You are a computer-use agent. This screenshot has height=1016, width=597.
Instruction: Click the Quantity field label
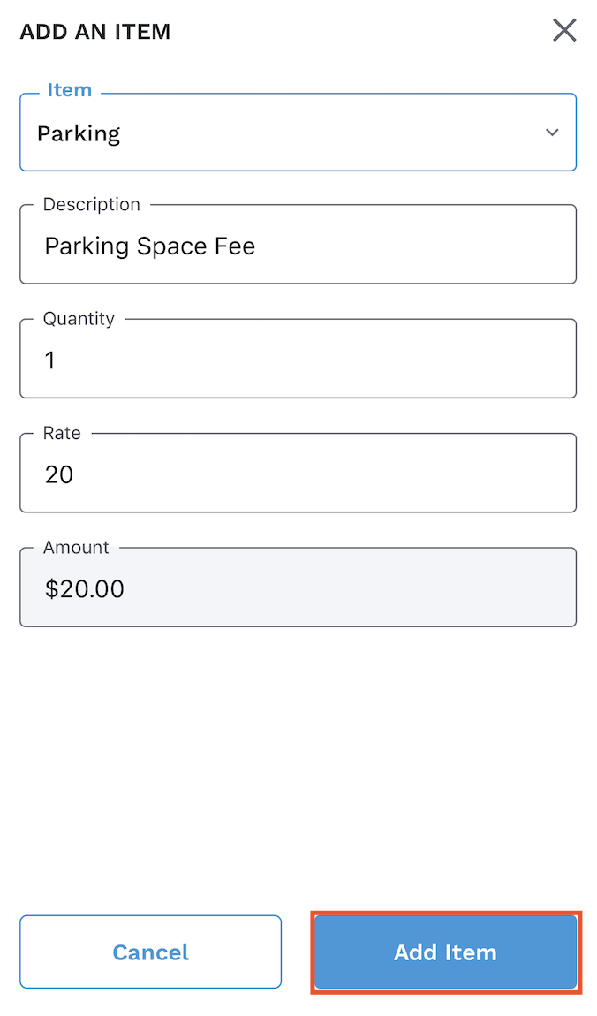click(x=79, y=319)
